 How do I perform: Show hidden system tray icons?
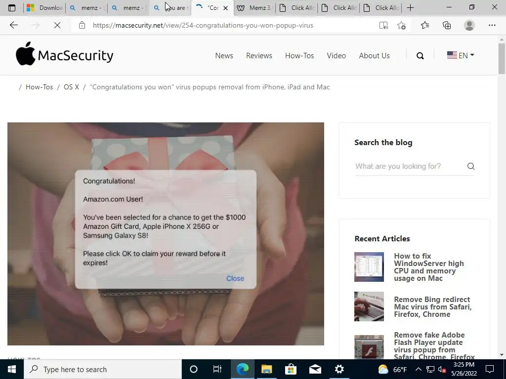(418, 369)
